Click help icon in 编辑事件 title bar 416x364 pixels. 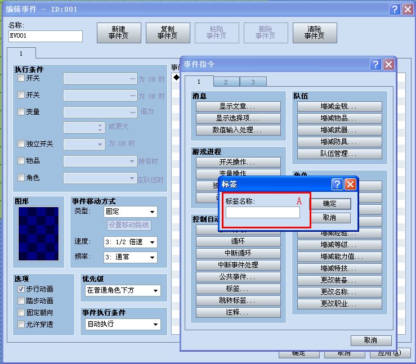[395, 9]
